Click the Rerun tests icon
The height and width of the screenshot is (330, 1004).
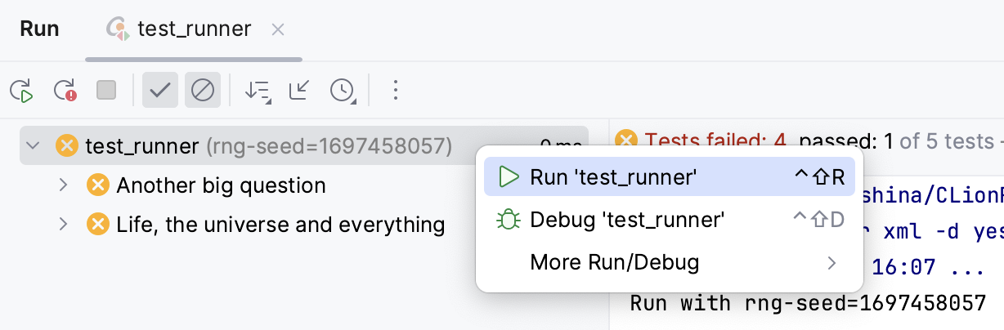pos(22,90)
